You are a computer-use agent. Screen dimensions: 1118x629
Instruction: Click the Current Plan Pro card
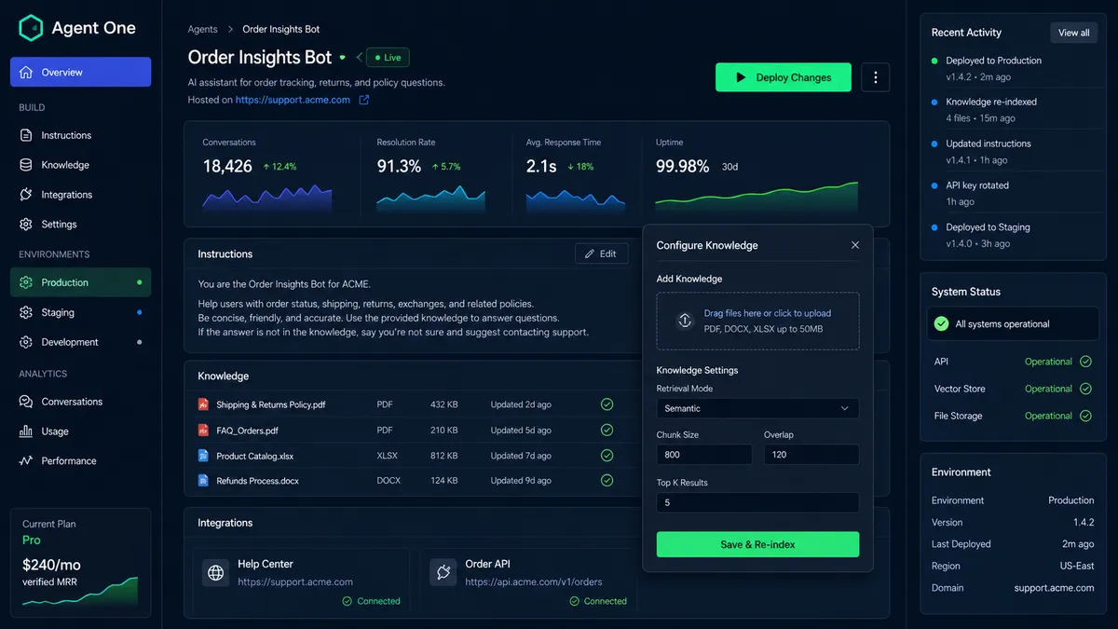click(x=80, y=562)
